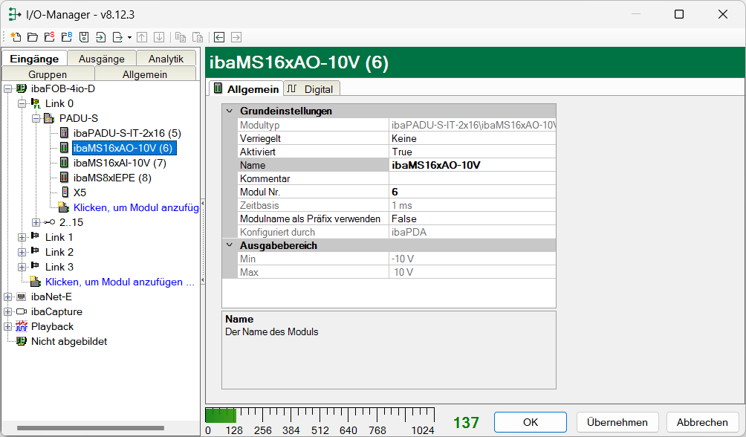Collapse the Grundeinstellungen section
The image size is (746, 437).
229,111
